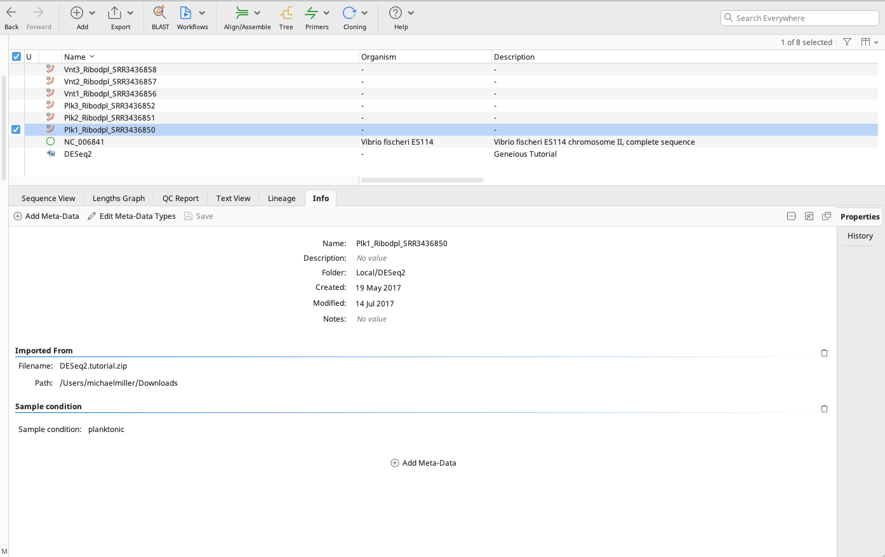The height and width of the screenshot is (557, 885).
Task: Launch the BLAST search tool
Action: (160, 18)
